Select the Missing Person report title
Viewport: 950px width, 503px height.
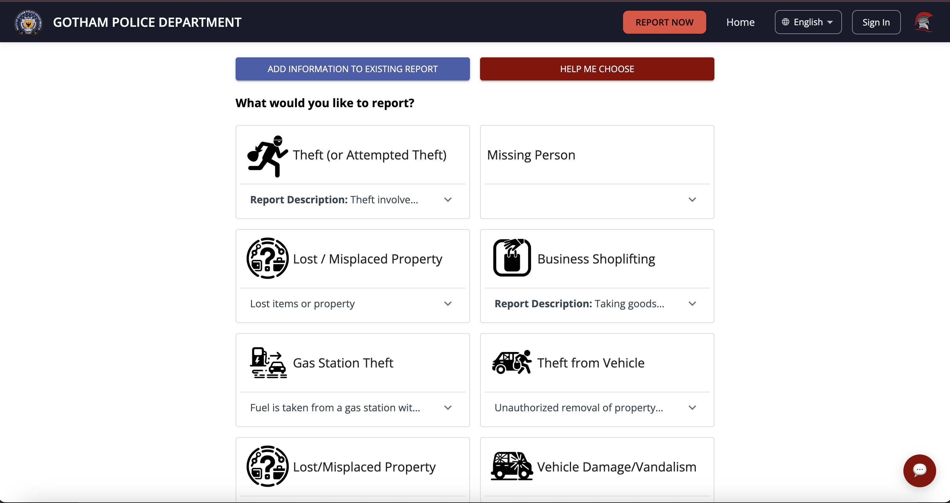pyautogui.click(x=531, y=155)
